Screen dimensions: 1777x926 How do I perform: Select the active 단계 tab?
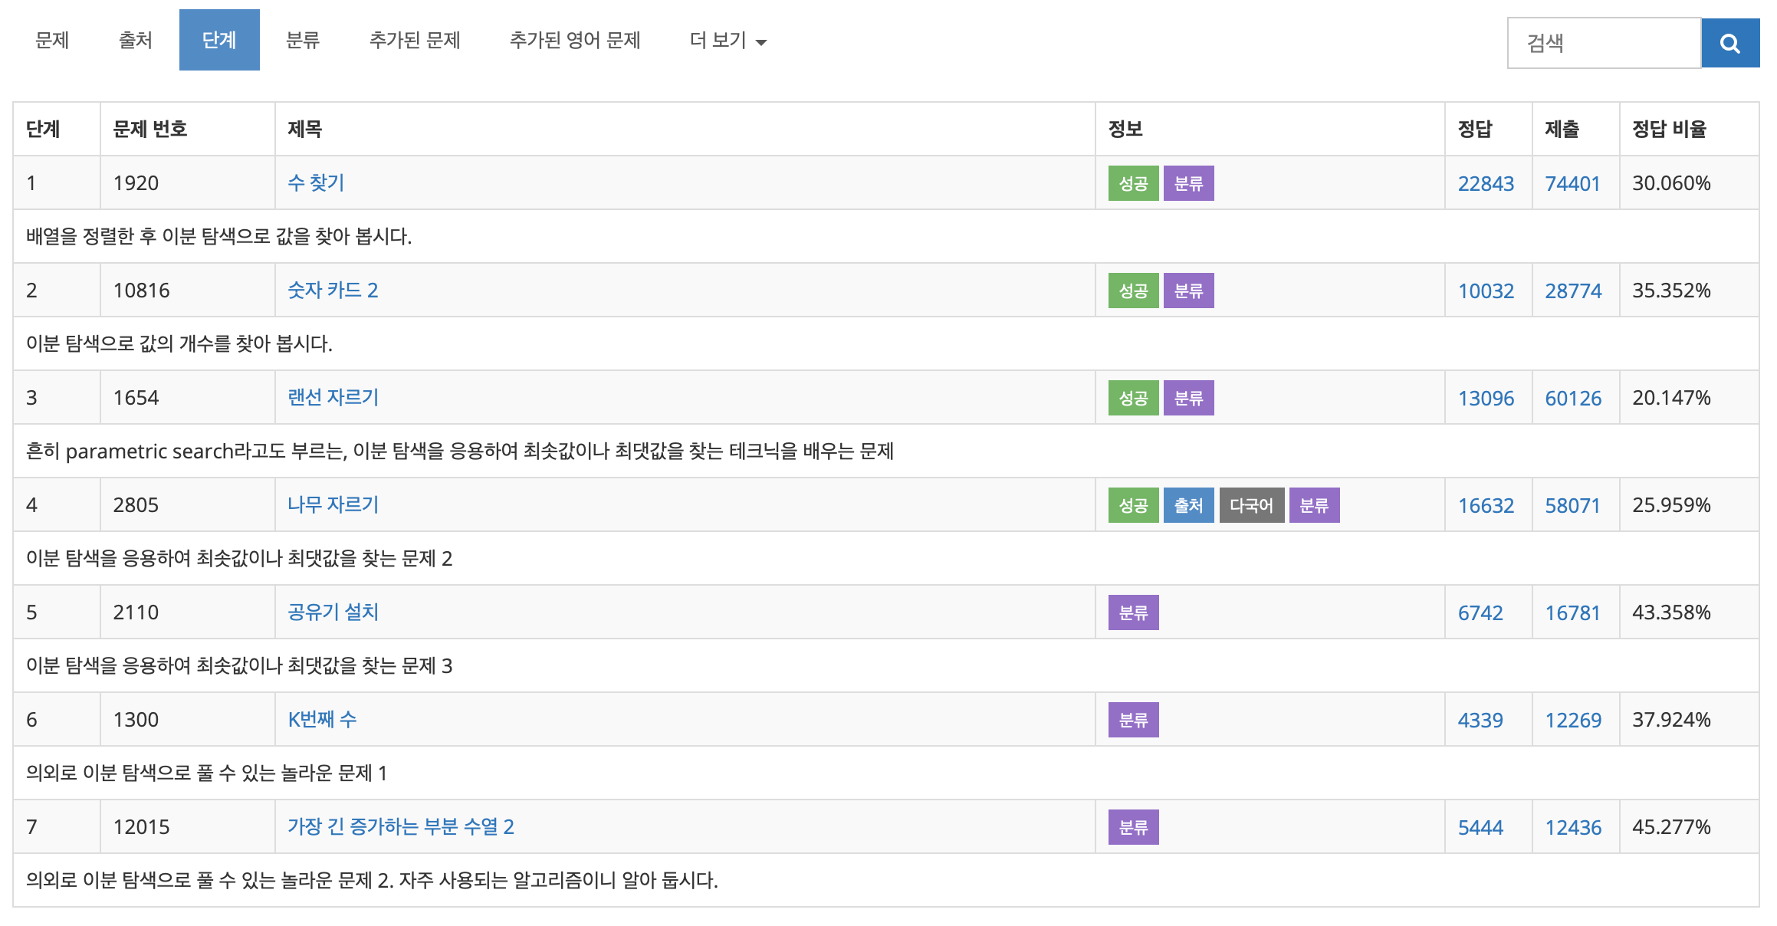tap(219, 41)
